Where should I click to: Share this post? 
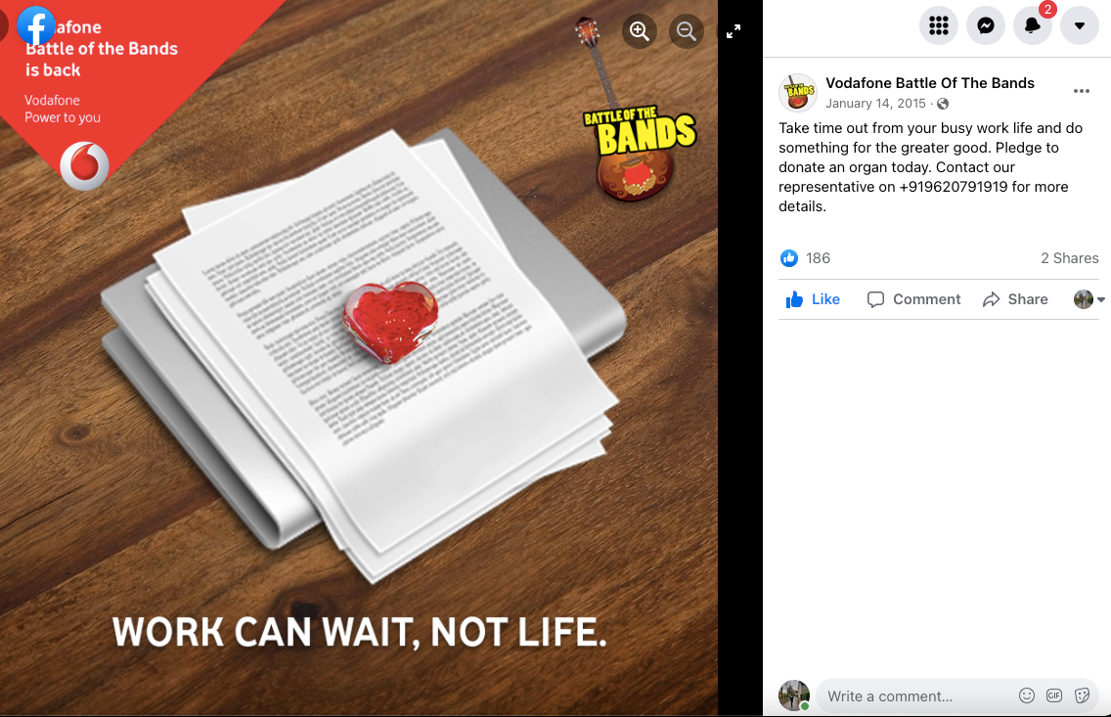(x=1015, y=299)
